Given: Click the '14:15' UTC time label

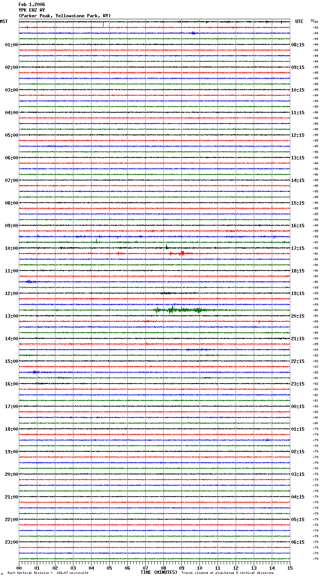Looking at the screenshot, I should coord(298,180).
